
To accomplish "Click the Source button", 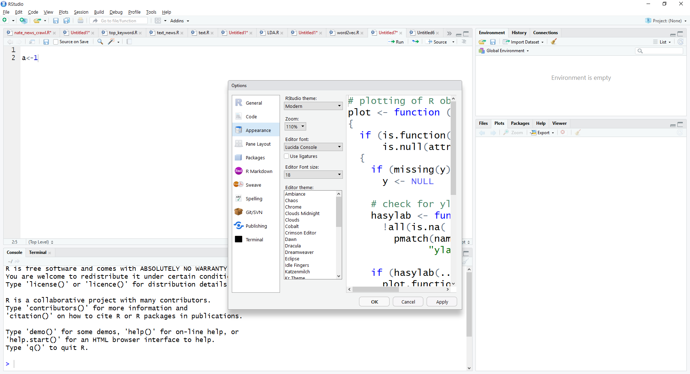I will click(x=437, y=42).
